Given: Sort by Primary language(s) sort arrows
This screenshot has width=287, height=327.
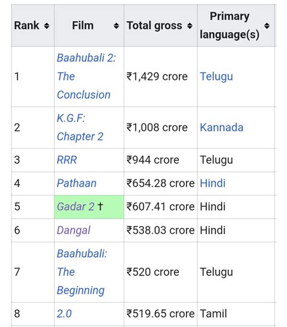Looking at the screenshot, I should [267, 25].
